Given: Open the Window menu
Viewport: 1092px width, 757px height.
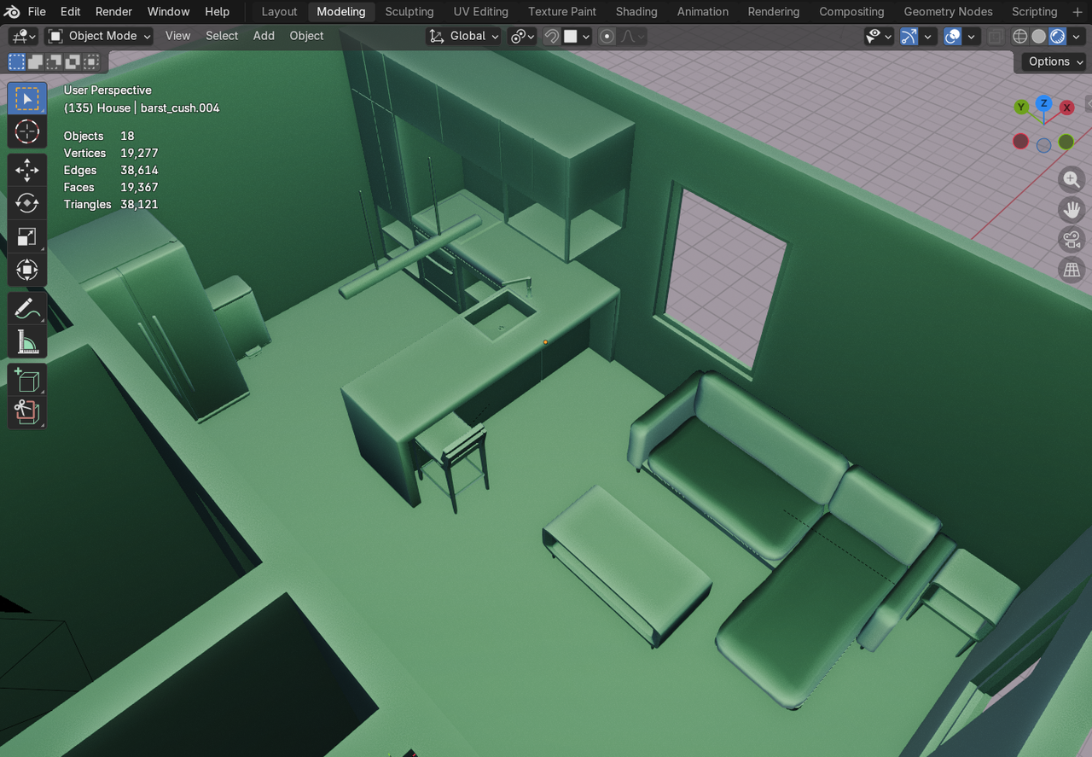Looking at the screenshot, I should 168,11.
